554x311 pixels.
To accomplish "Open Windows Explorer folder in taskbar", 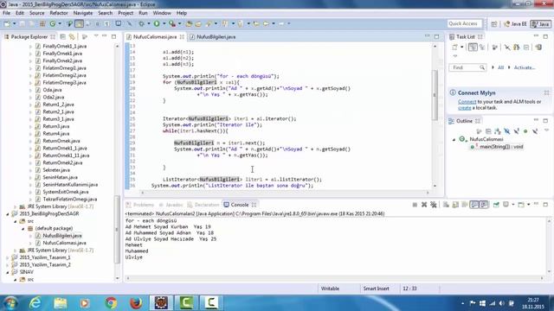I will 61,303.
